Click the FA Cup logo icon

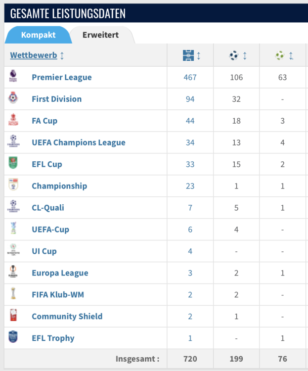(13, 120)
